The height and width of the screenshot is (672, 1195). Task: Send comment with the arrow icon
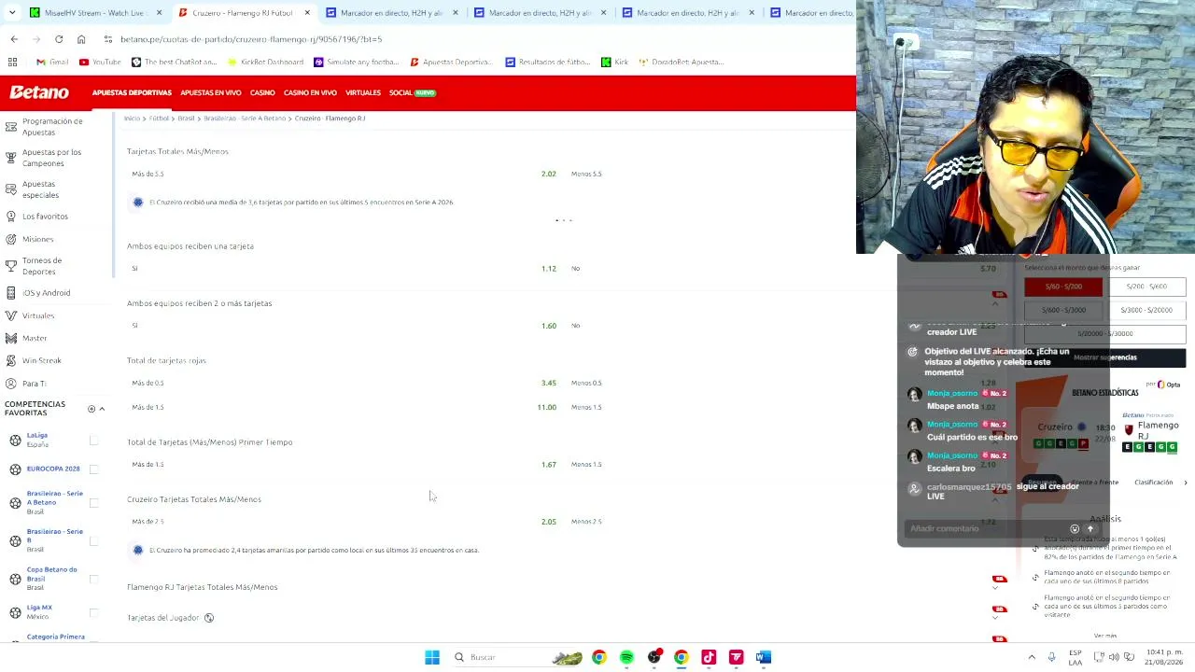pos(1090,529)
